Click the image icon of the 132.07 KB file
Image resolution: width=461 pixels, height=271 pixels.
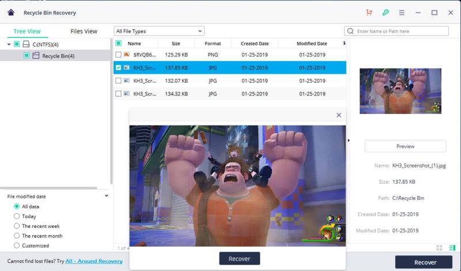coord(126,81)
